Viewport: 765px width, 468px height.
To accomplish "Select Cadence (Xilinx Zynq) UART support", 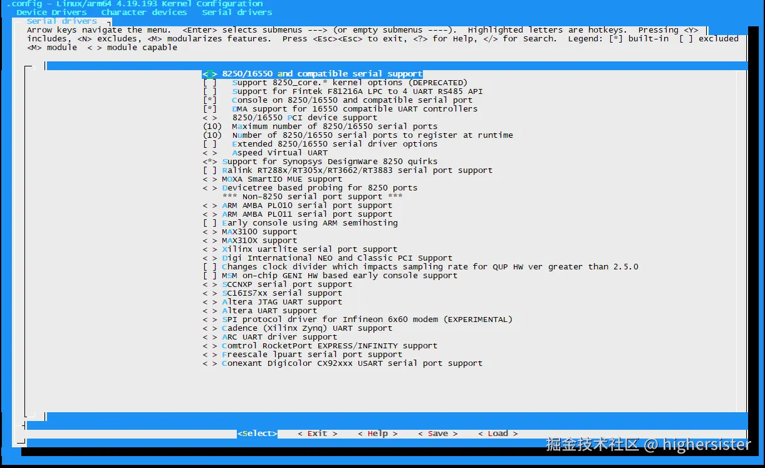I will pyautogui.click(x=297, y=328).
